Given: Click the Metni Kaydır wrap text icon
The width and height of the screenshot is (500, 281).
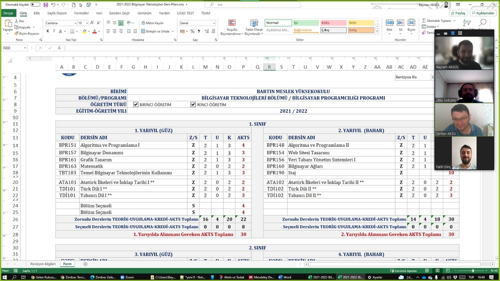Looking at the screenshot, I should 152,23.
